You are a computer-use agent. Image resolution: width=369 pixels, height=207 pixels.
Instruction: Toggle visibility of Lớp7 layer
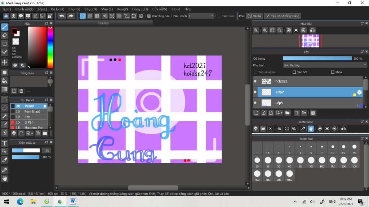(x=255, y=92)
